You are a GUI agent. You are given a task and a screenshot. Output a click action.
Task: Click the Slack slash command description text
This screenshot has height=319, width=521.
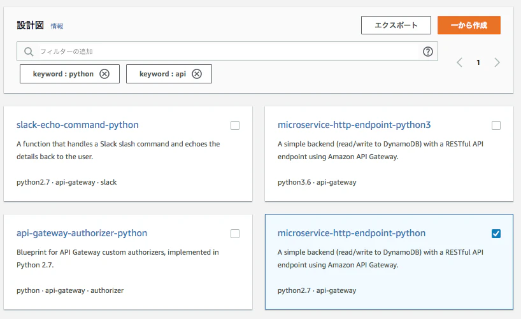tap(118, 150)
